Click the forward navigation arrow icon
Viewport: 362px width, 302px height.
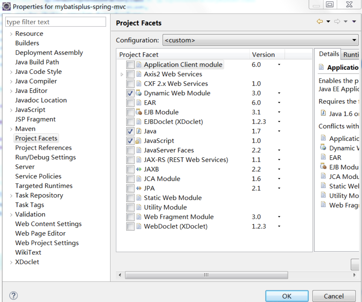point(337,21)
